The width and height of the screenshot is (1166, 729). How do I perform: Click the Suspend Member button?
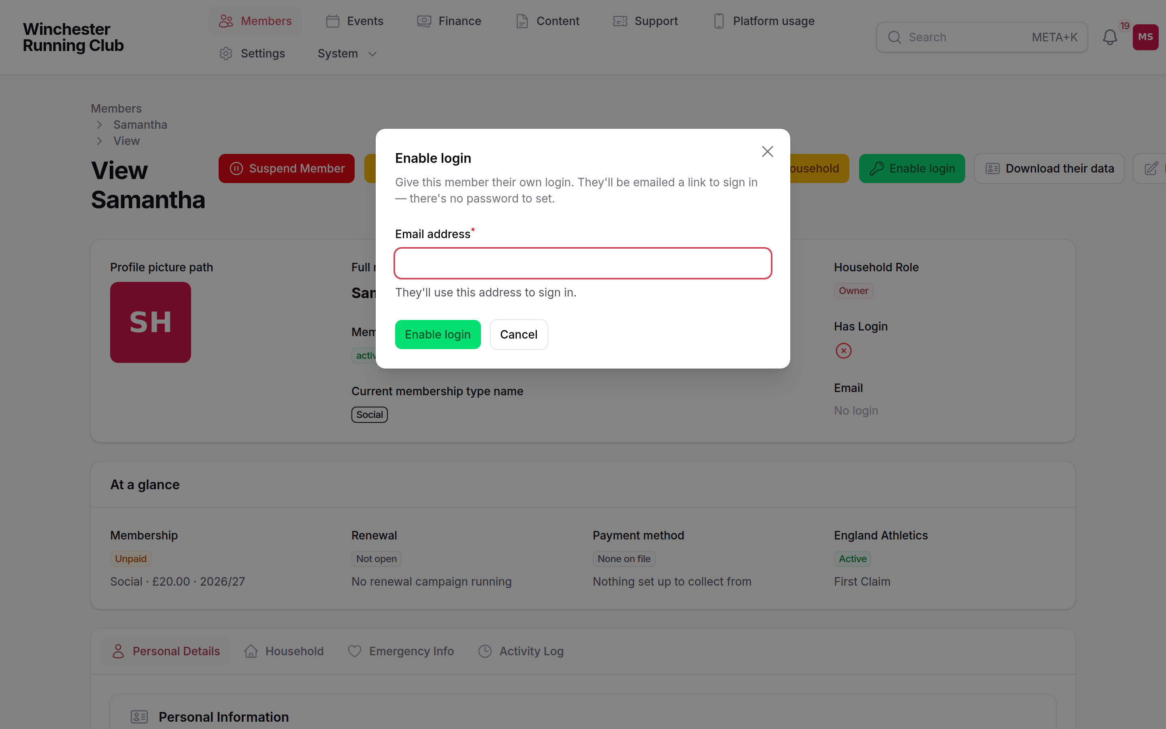tap(286, 168)
